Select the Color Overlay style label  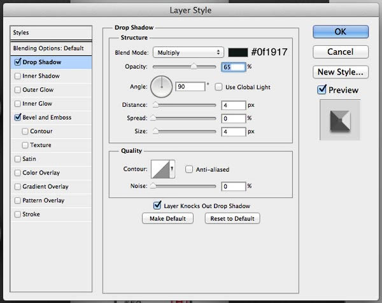(41, 173)
